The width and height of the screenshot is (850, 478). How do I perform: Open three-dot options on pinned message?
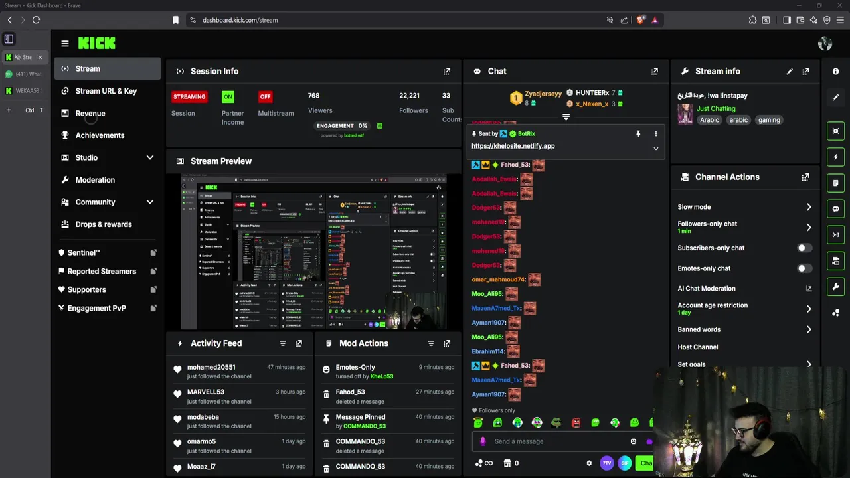tap(656, 133)
